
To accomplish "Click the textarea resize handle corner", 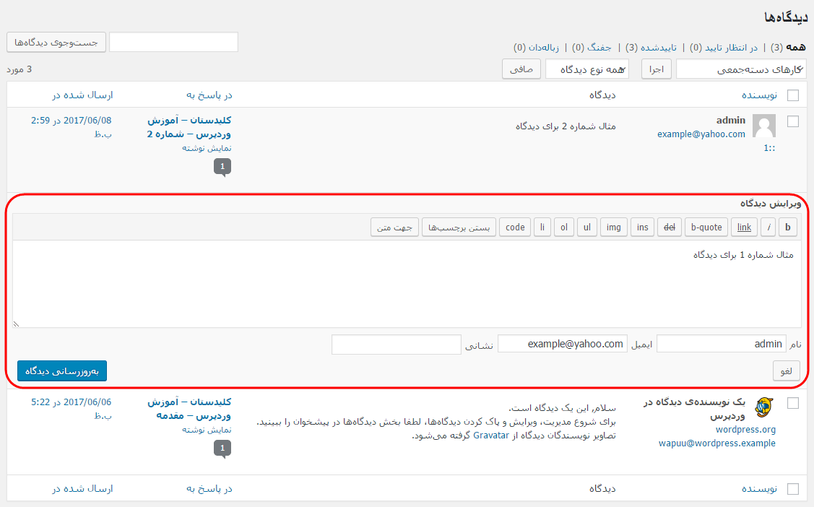I will 16,324.
